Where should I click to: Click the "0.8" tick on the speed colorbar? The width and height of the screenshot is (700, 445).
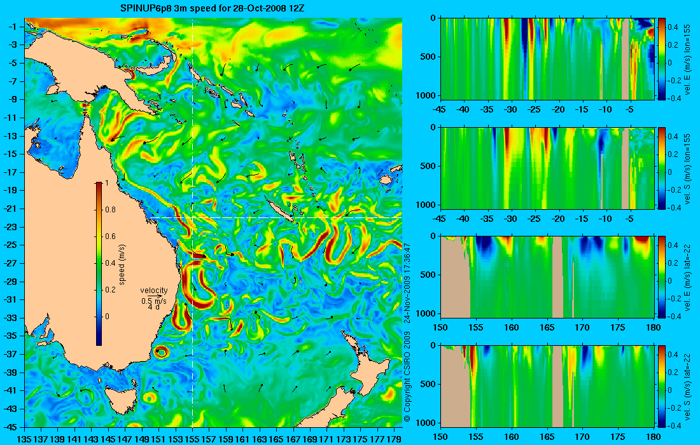[x=110, y=210]
